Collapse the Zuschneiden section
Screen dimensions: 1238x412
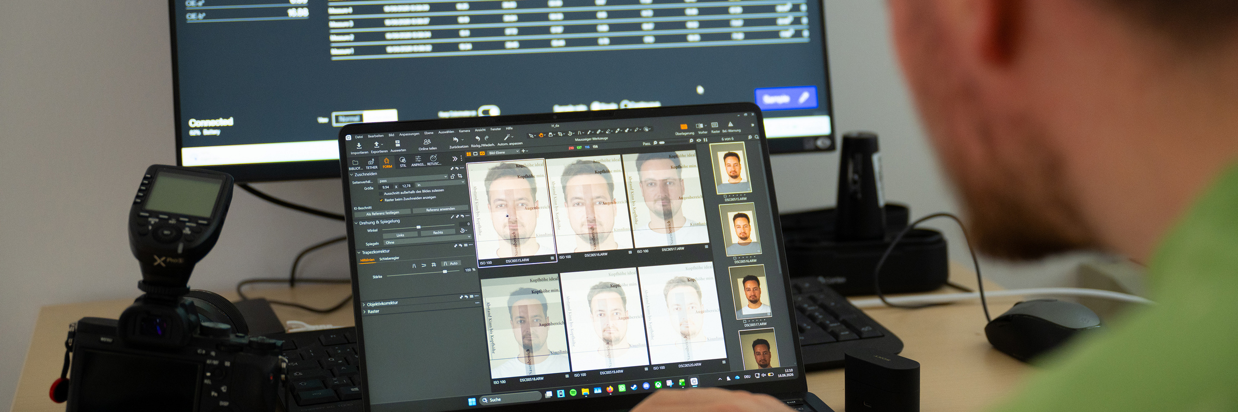click(x=351, y=175)
